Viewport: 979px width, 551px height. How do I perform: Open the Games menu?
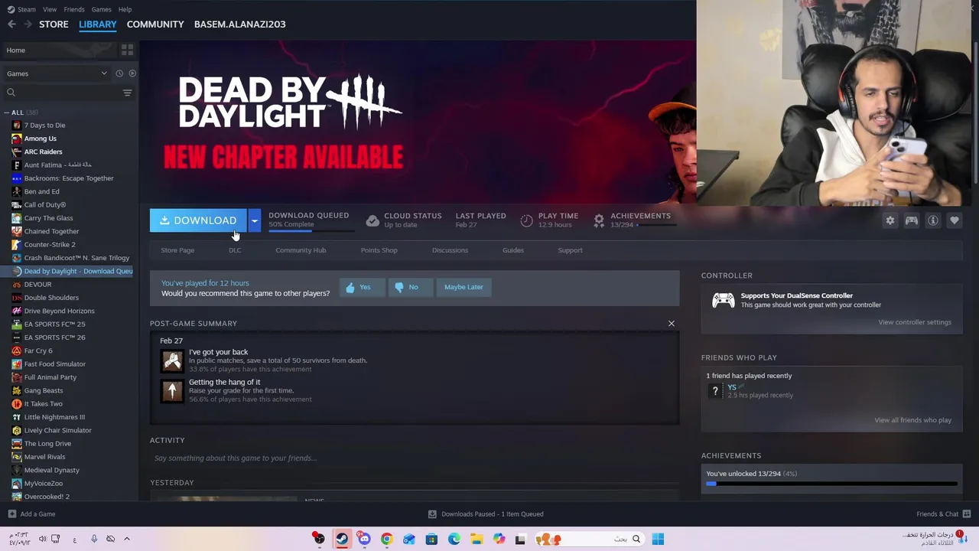[x=101, y=9]
